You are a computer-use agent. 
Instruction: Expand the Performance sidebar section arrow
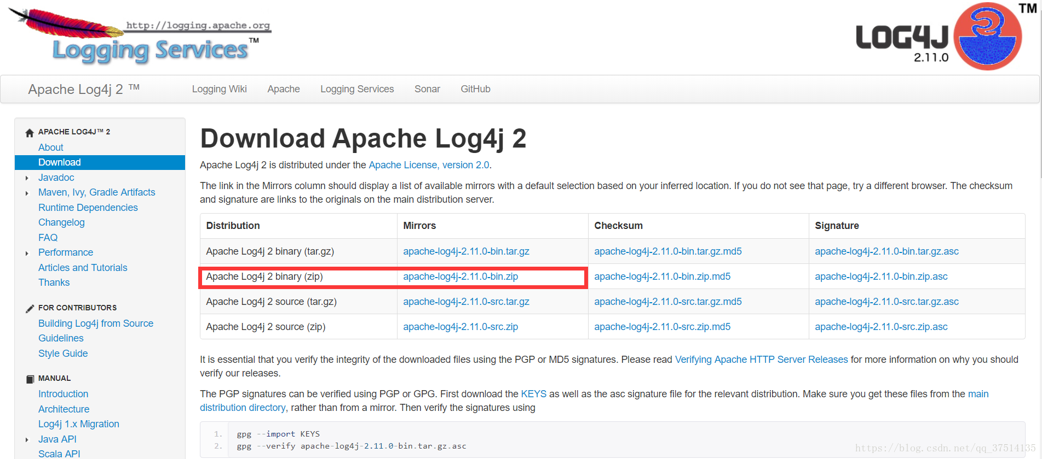[x=27, y=253]
